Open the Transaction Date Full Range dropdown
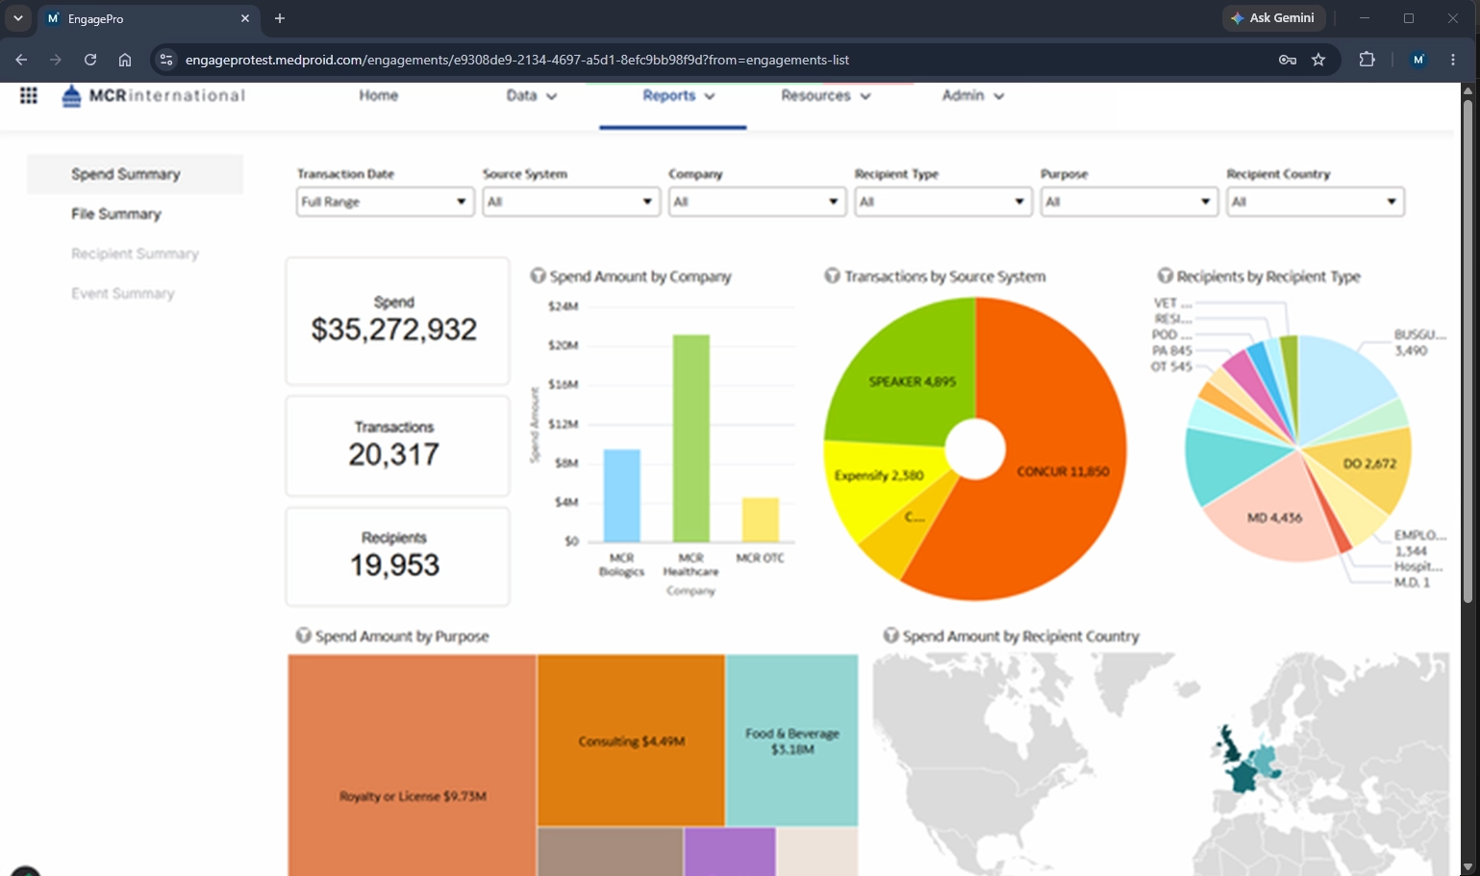This screenshot has width=1480, height=876. pos(385,202)
